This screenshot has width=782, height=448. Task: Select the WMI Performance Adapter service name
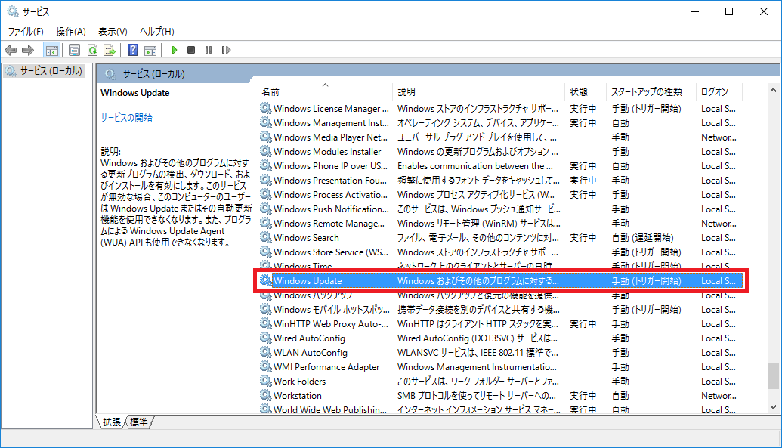pos(326,367)
